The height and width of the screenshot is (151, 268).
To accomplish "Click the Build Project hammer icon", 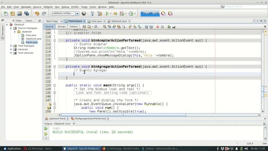I will click(x=93, y=13).
